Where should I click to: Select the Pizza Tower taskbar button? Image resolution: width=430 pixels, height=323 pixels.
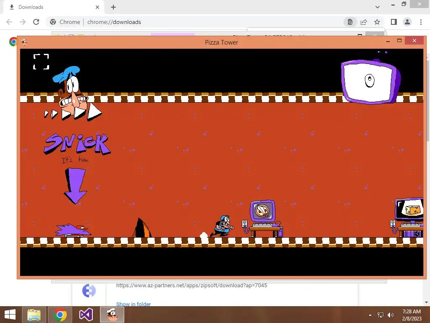112,315
